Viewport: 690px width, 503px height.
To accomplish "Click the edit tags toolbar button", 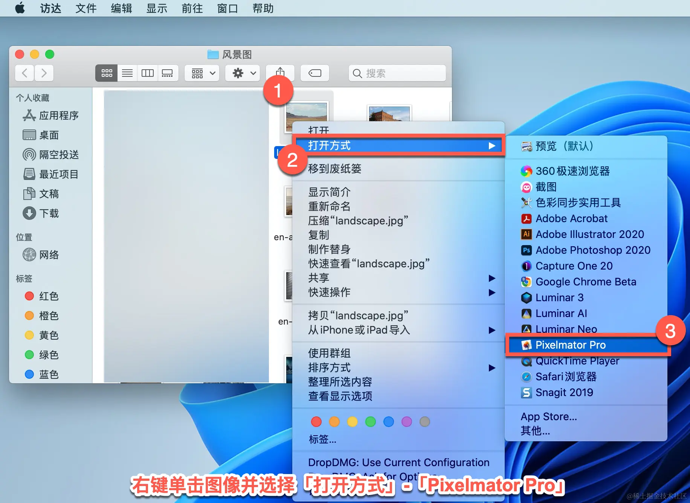I will tap(315, 73).
